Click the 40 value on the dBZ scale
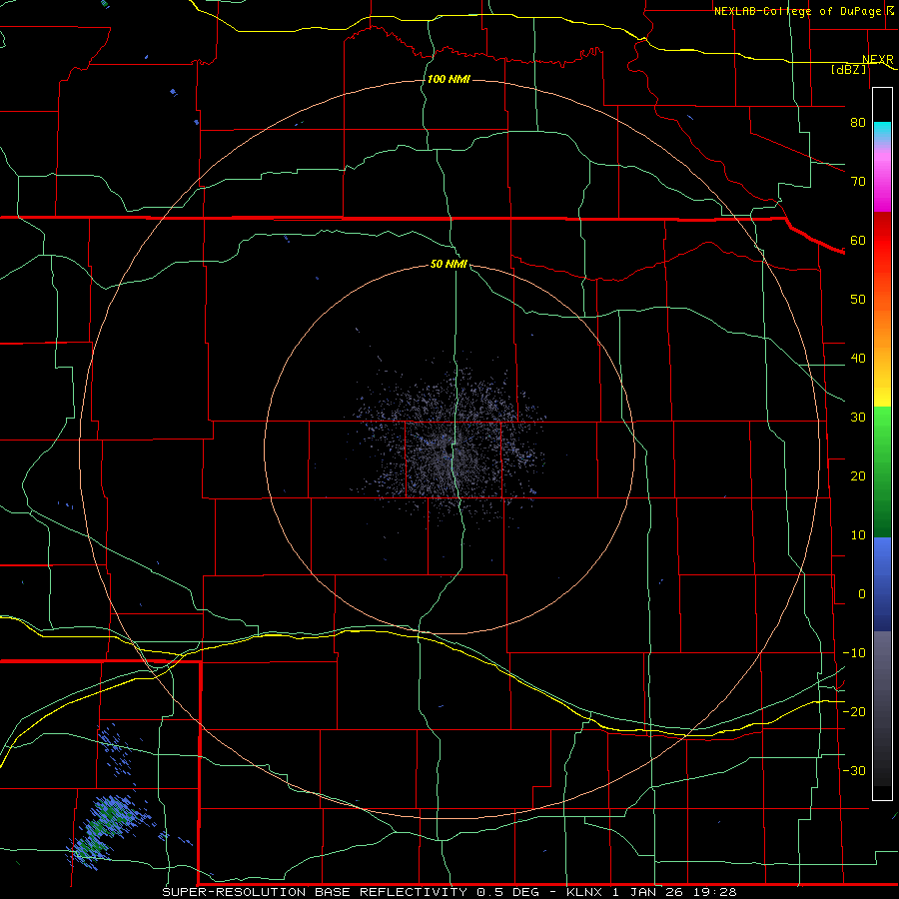Image resolution: width=899 pixels, height=899 pixels. (x=858, y=359)
